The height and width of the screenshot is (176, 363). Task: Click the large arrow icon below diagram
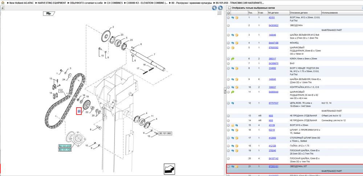[x=169, y=169]
